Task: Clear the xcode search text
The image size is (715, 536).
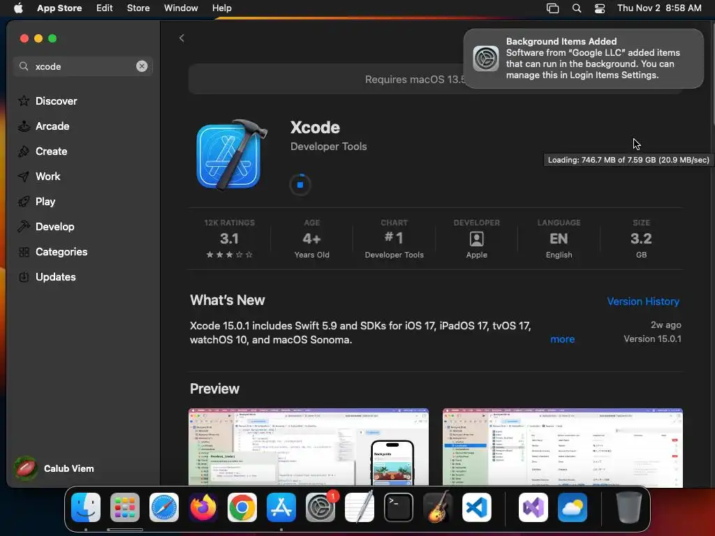Action: click(x=142, y=66)
